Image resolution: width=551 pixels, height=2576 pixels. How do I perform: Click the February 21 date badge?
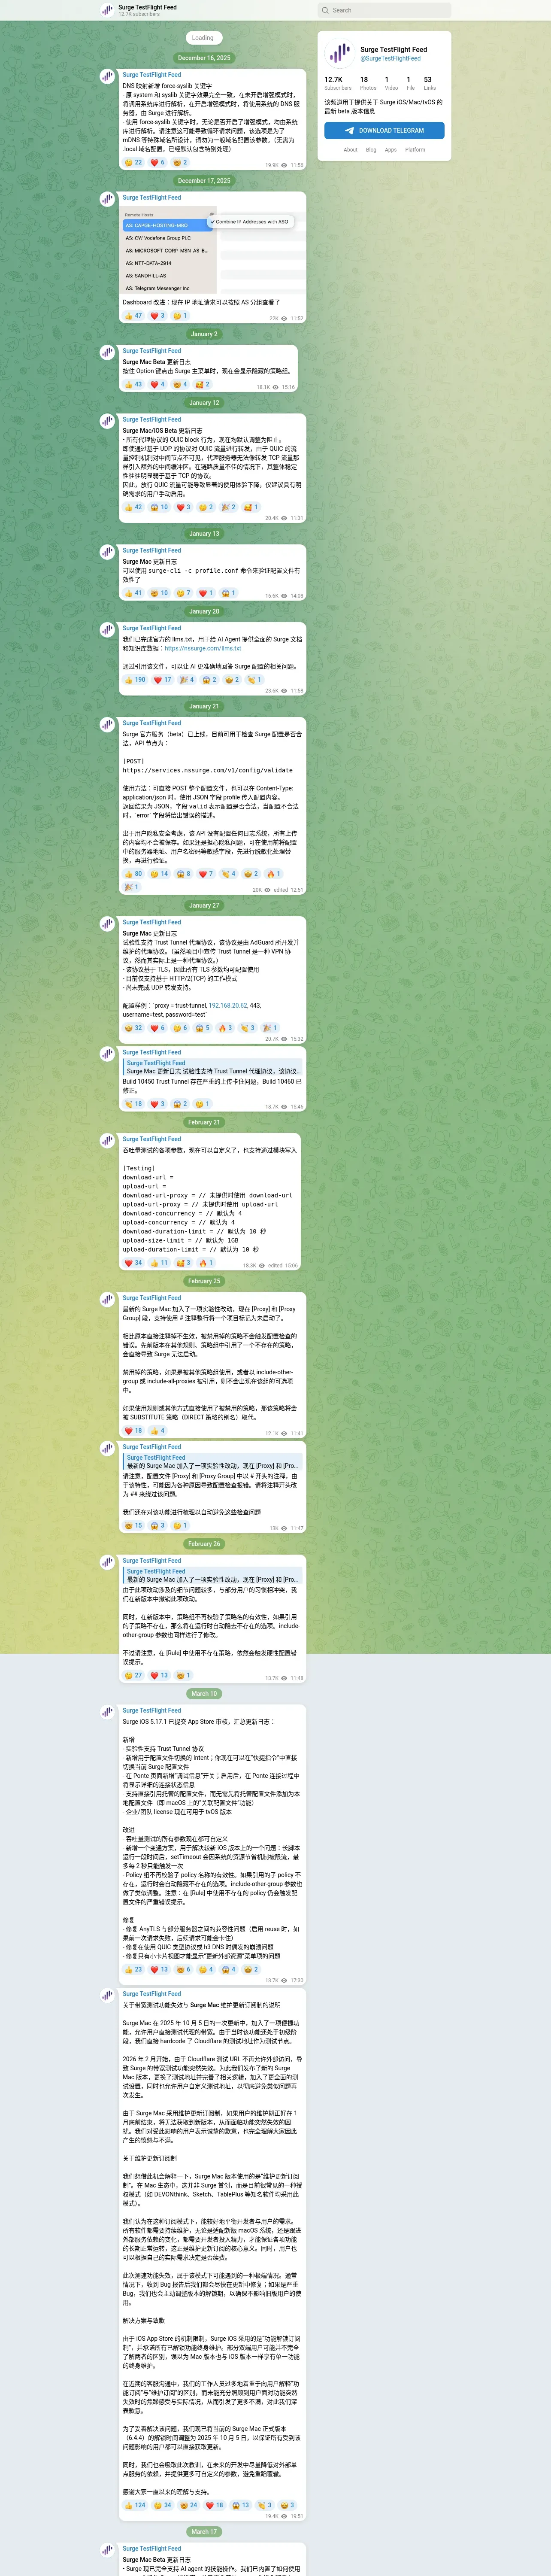click(x=203, y=1122)
